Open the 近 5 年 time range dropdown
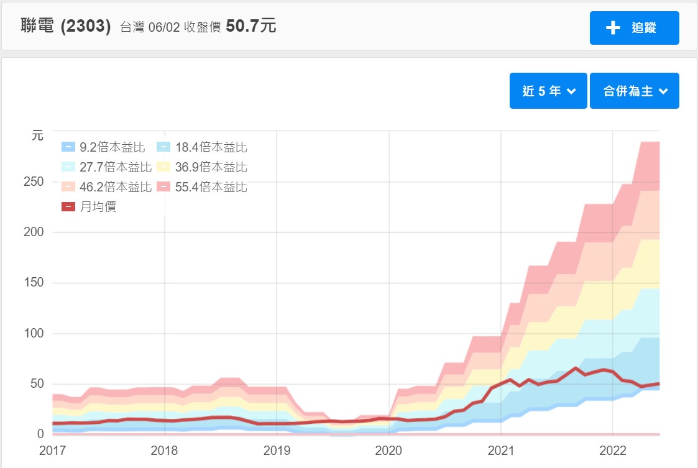 pos(548,91)
